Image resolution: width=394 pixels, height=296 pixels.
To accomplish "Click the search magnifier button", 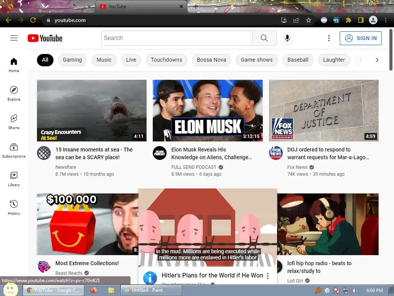I will [x=264, y=38].
